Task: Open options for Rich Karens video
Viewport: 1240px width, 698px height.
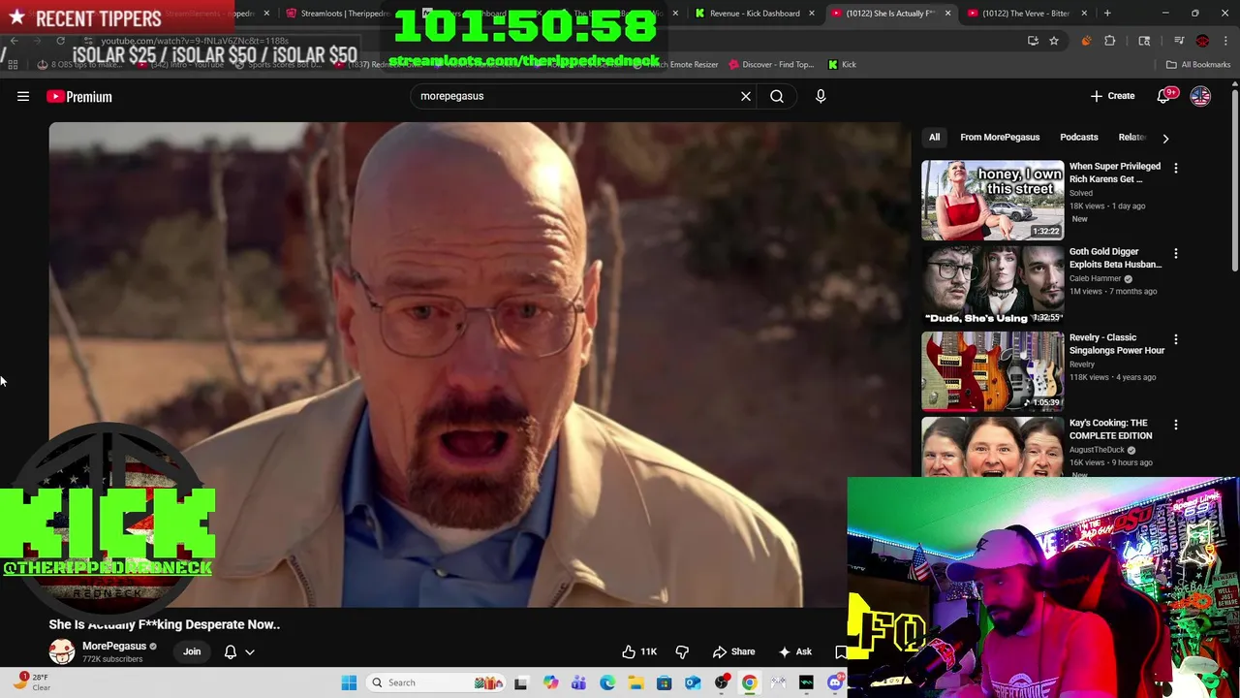Action: tap(1175, 168)
